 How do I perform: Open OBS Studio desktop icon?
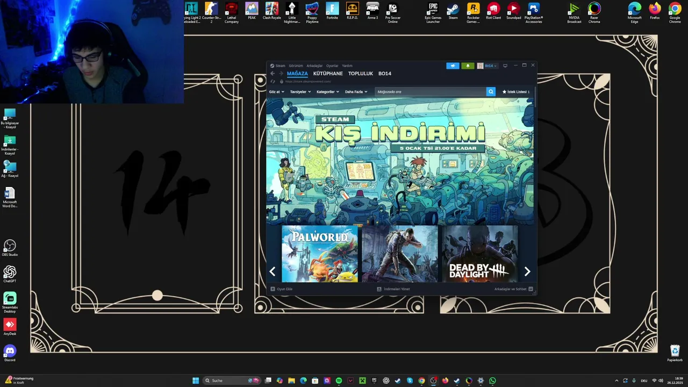(10, 248)
